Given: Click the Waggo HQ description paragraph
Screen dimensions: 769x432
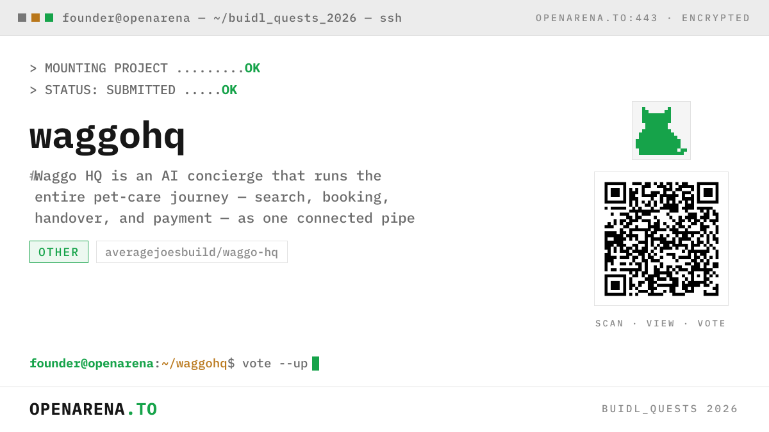Looking at the screenshot, I should (222, 197).
